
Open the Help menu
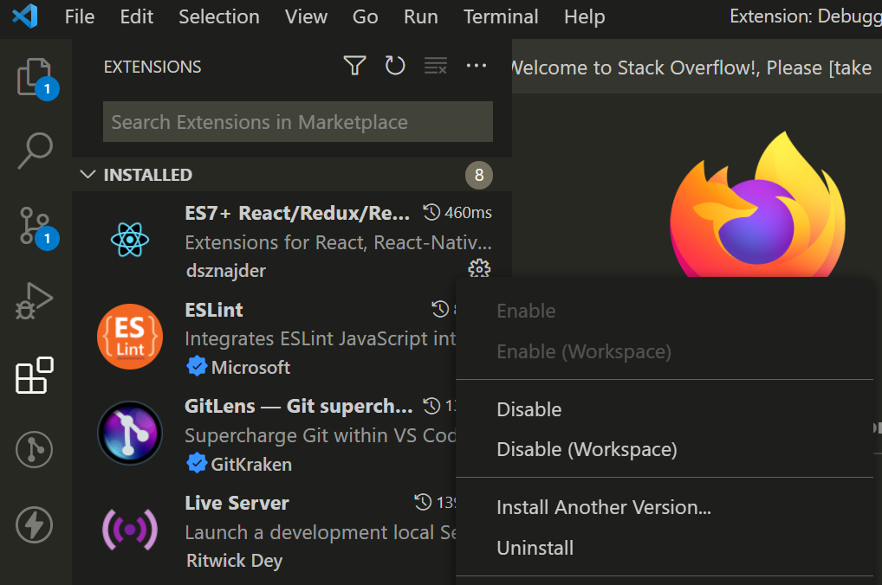click(585, 16)
